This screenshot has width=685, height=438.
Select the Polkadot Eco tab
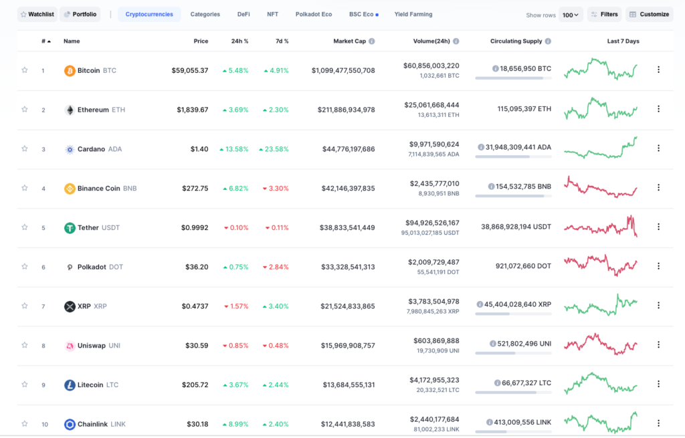[314, 15]
